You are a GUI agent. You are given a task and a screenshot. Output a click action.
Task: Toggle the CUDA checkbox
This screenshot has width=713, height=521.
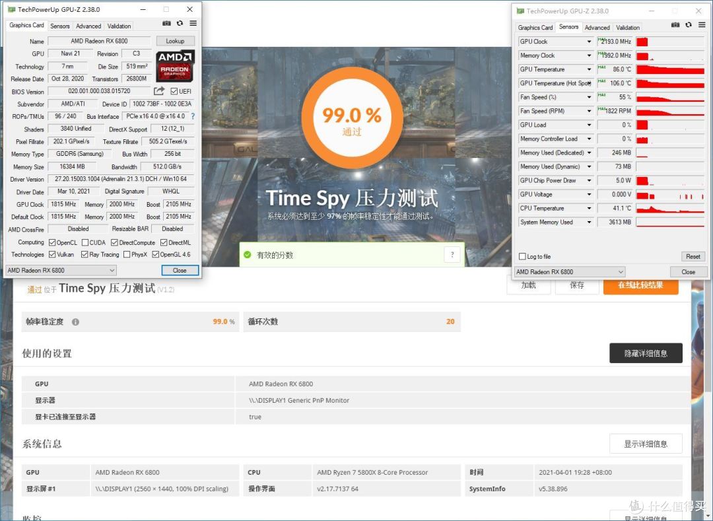pyautogui.click(x=85, y=242)
